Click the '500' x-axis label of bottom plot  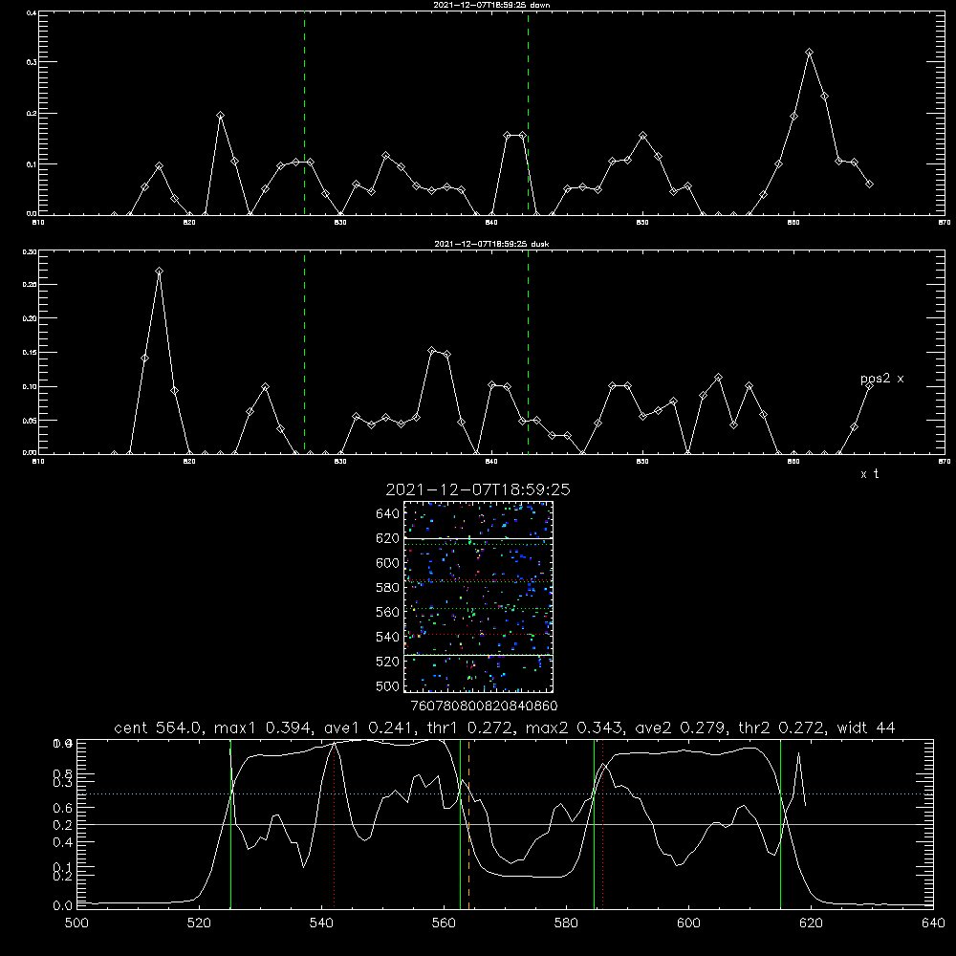click(x=76, y=923)
